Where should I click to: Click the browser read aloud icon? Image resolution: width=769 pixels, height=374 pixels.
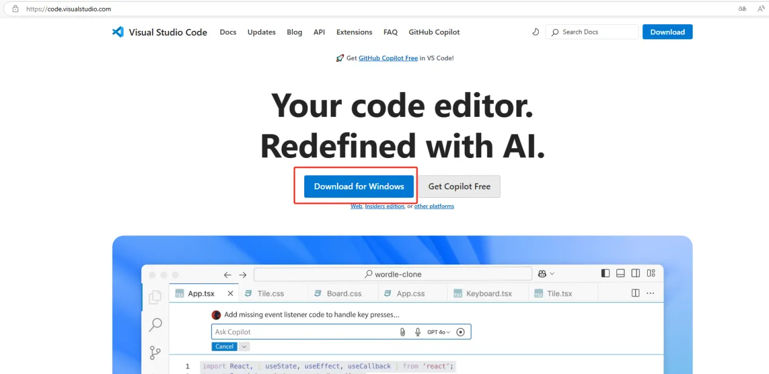click(761, 9)
